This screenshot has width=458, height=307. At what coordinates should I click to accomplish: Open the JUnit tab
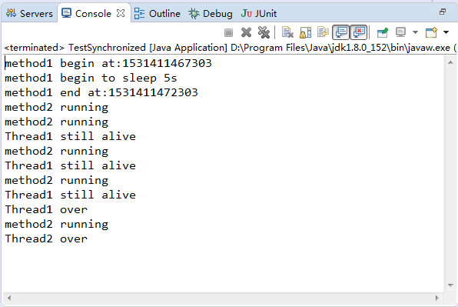(x=259, y=13)
